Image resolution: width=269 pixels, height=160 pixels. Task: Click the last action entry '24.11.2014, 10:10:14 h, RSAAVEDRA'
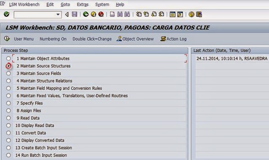pos(232,58)
